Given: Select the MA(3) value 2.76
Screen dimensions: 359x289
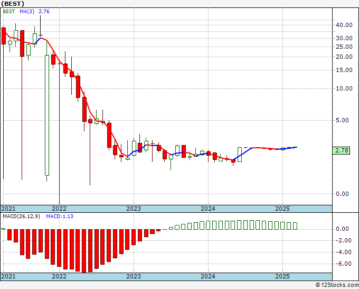Looking at the screenshot, I should (x=44, y=12).
